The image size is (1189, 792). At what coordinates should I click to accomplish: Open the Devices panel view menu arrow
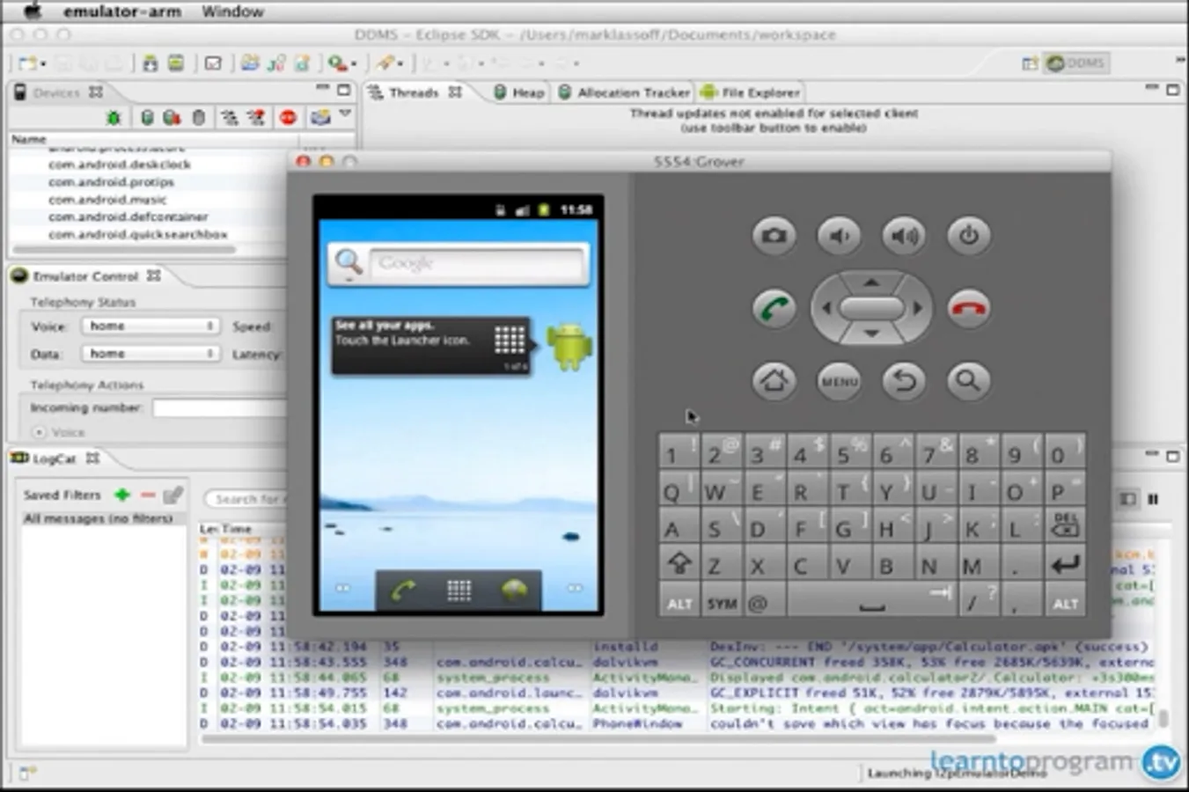click(x=345, y=114)
